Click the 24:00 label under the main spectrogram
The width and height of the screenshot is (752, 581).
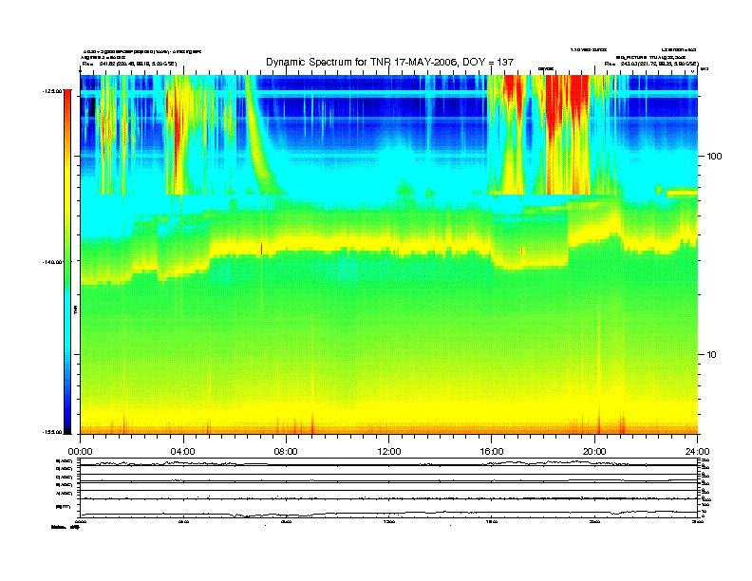click(x=697, y=452)
